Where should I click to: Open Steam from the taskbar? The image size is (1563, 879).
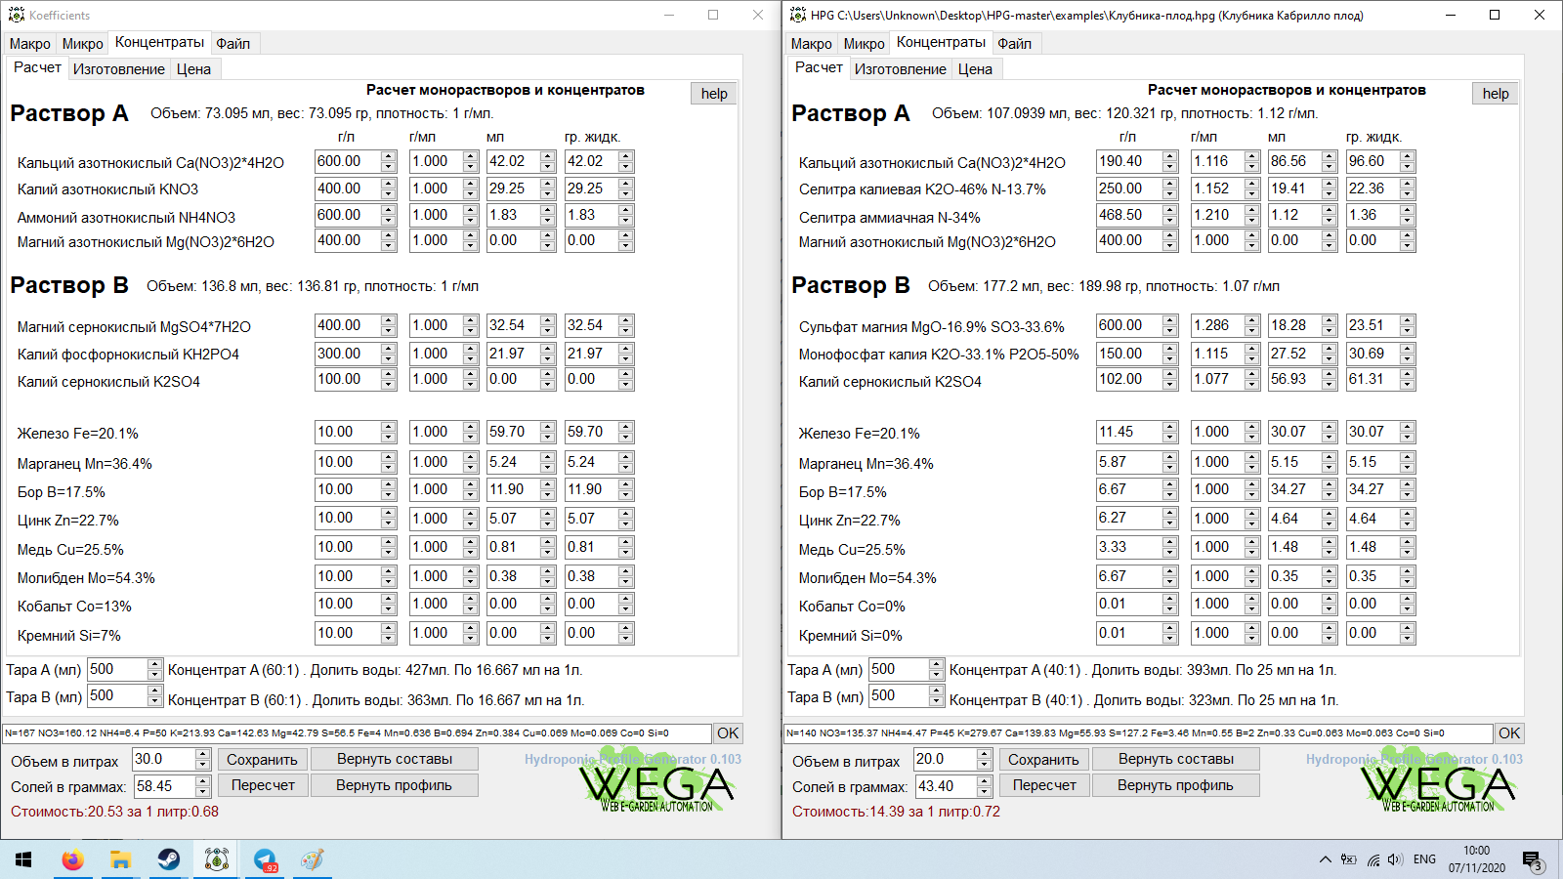tap(168, 859)
